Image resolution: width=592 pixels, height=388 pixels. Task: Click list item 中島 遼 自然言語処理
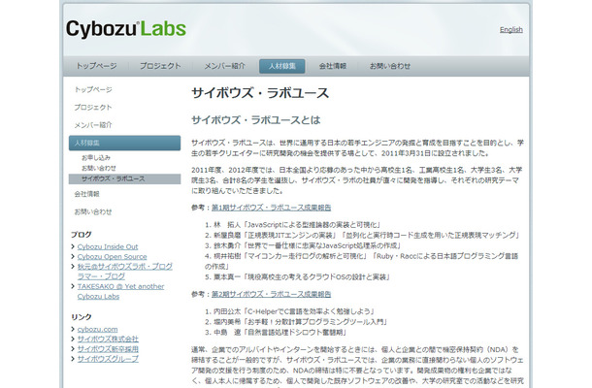[x=276, y=333]
